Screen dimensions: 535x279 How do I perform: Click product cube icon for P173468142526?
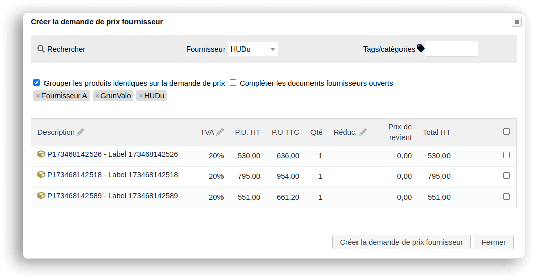(x=41, y=154)
